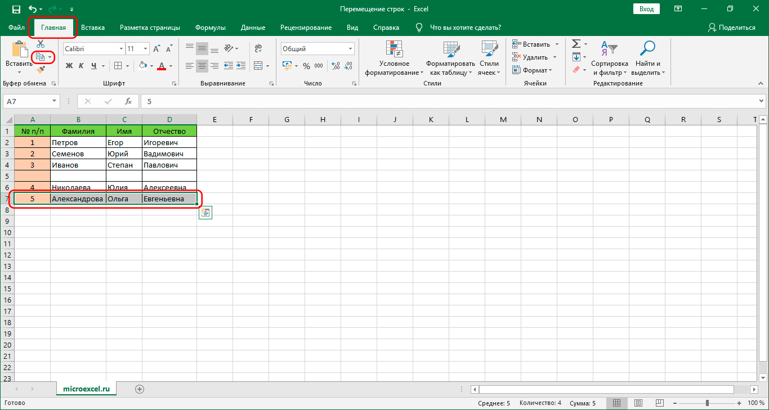Open the Name Box dropdown arrow
The width and height of the screenshot is (769, 410).
pos(55,101)
